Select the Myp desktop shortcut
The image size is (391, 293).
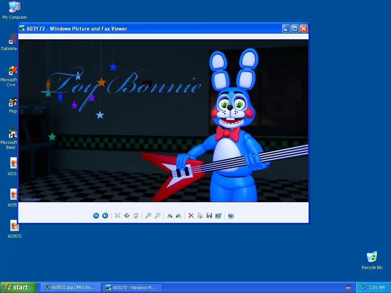(x=13, y=105)
